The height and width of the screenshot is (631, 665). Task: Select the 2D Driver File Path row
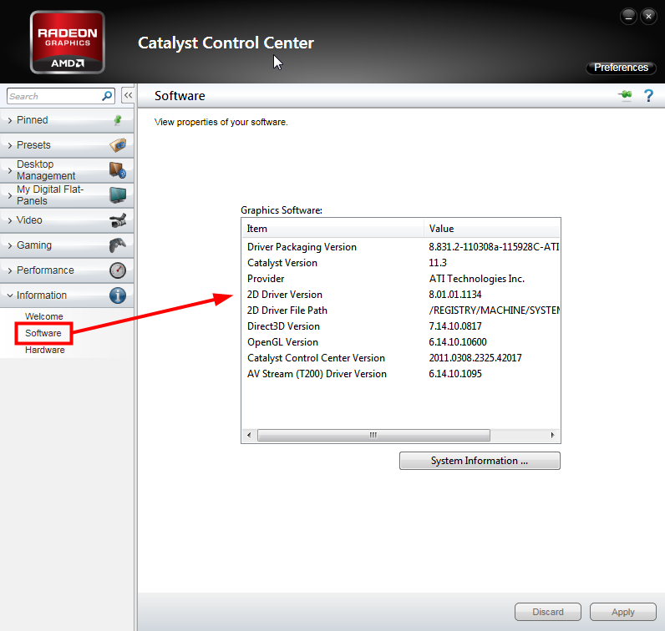click(x=401, y=310)
